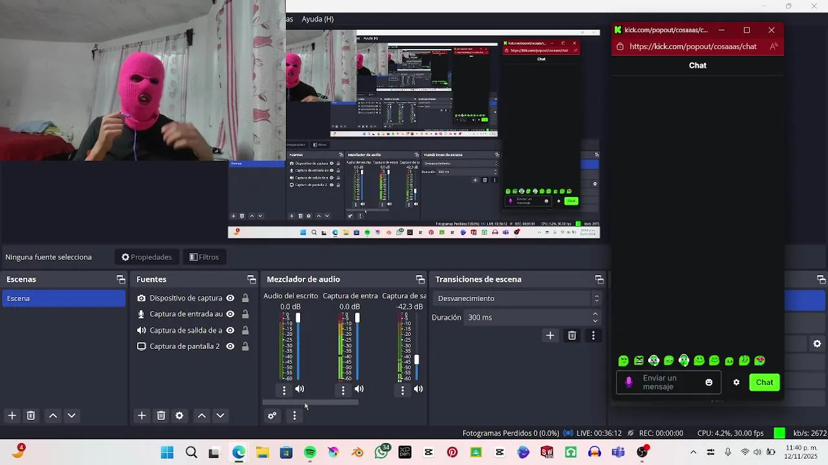This screenshot has height=465, width=828.
Task: Open WhatsApp from the taskbar
Action: [382, 453]
